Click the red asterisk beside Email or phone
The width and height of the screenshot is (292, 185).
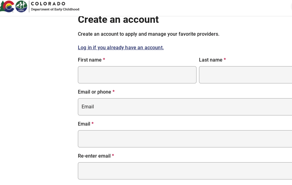pos(114,92)
